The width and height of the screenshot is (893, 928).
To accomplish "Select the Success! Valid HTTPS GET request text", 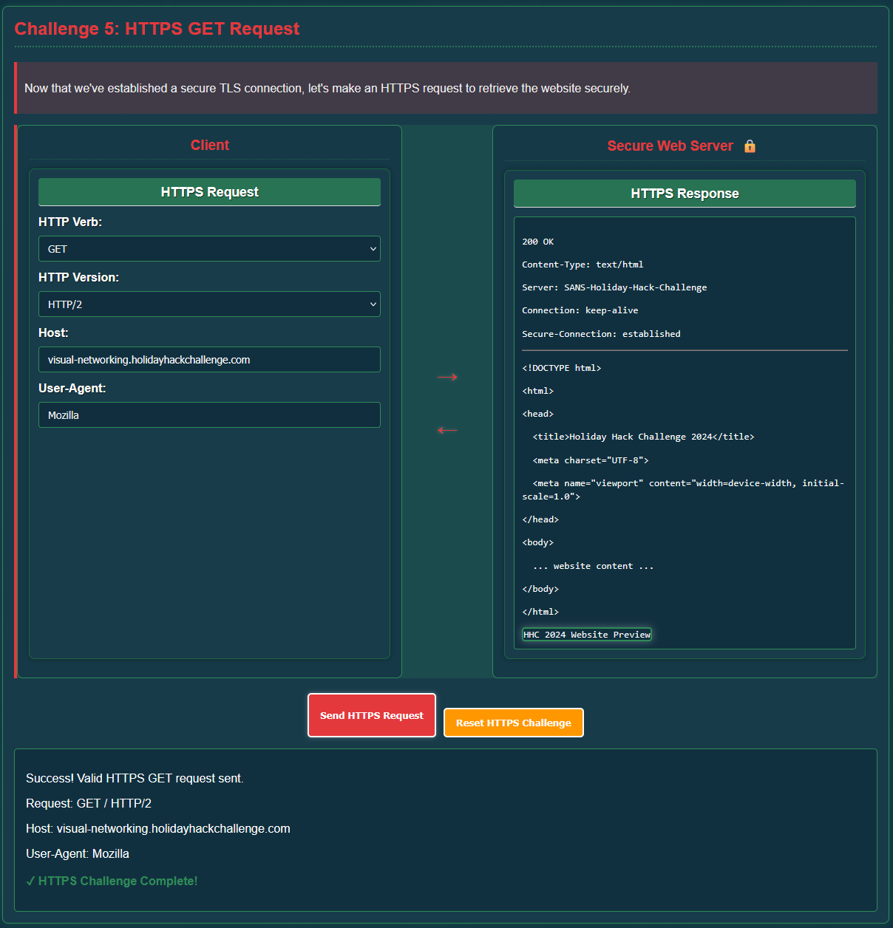I will point(134,778).
